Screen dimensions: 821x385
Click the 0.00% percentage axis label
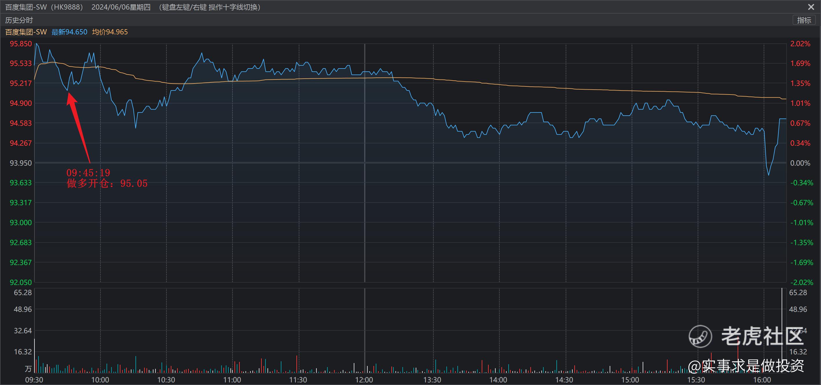800,163
